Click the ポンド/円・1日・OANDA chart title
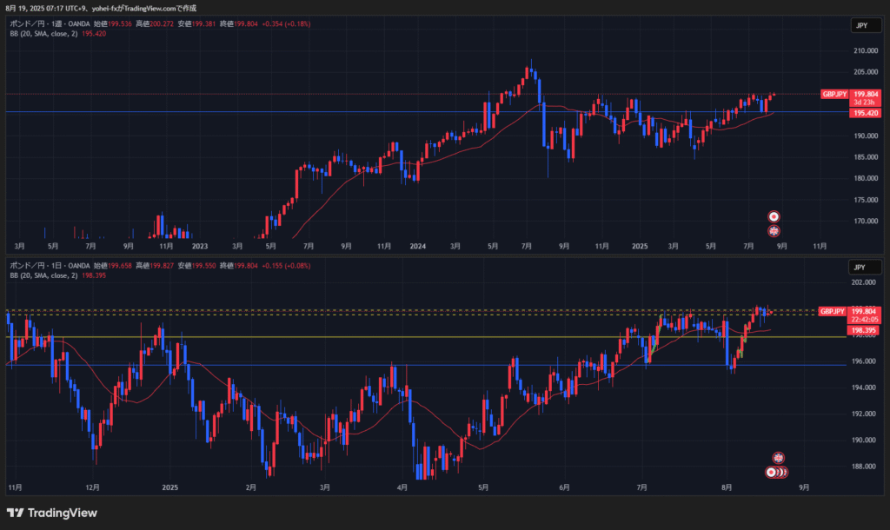 50,266
